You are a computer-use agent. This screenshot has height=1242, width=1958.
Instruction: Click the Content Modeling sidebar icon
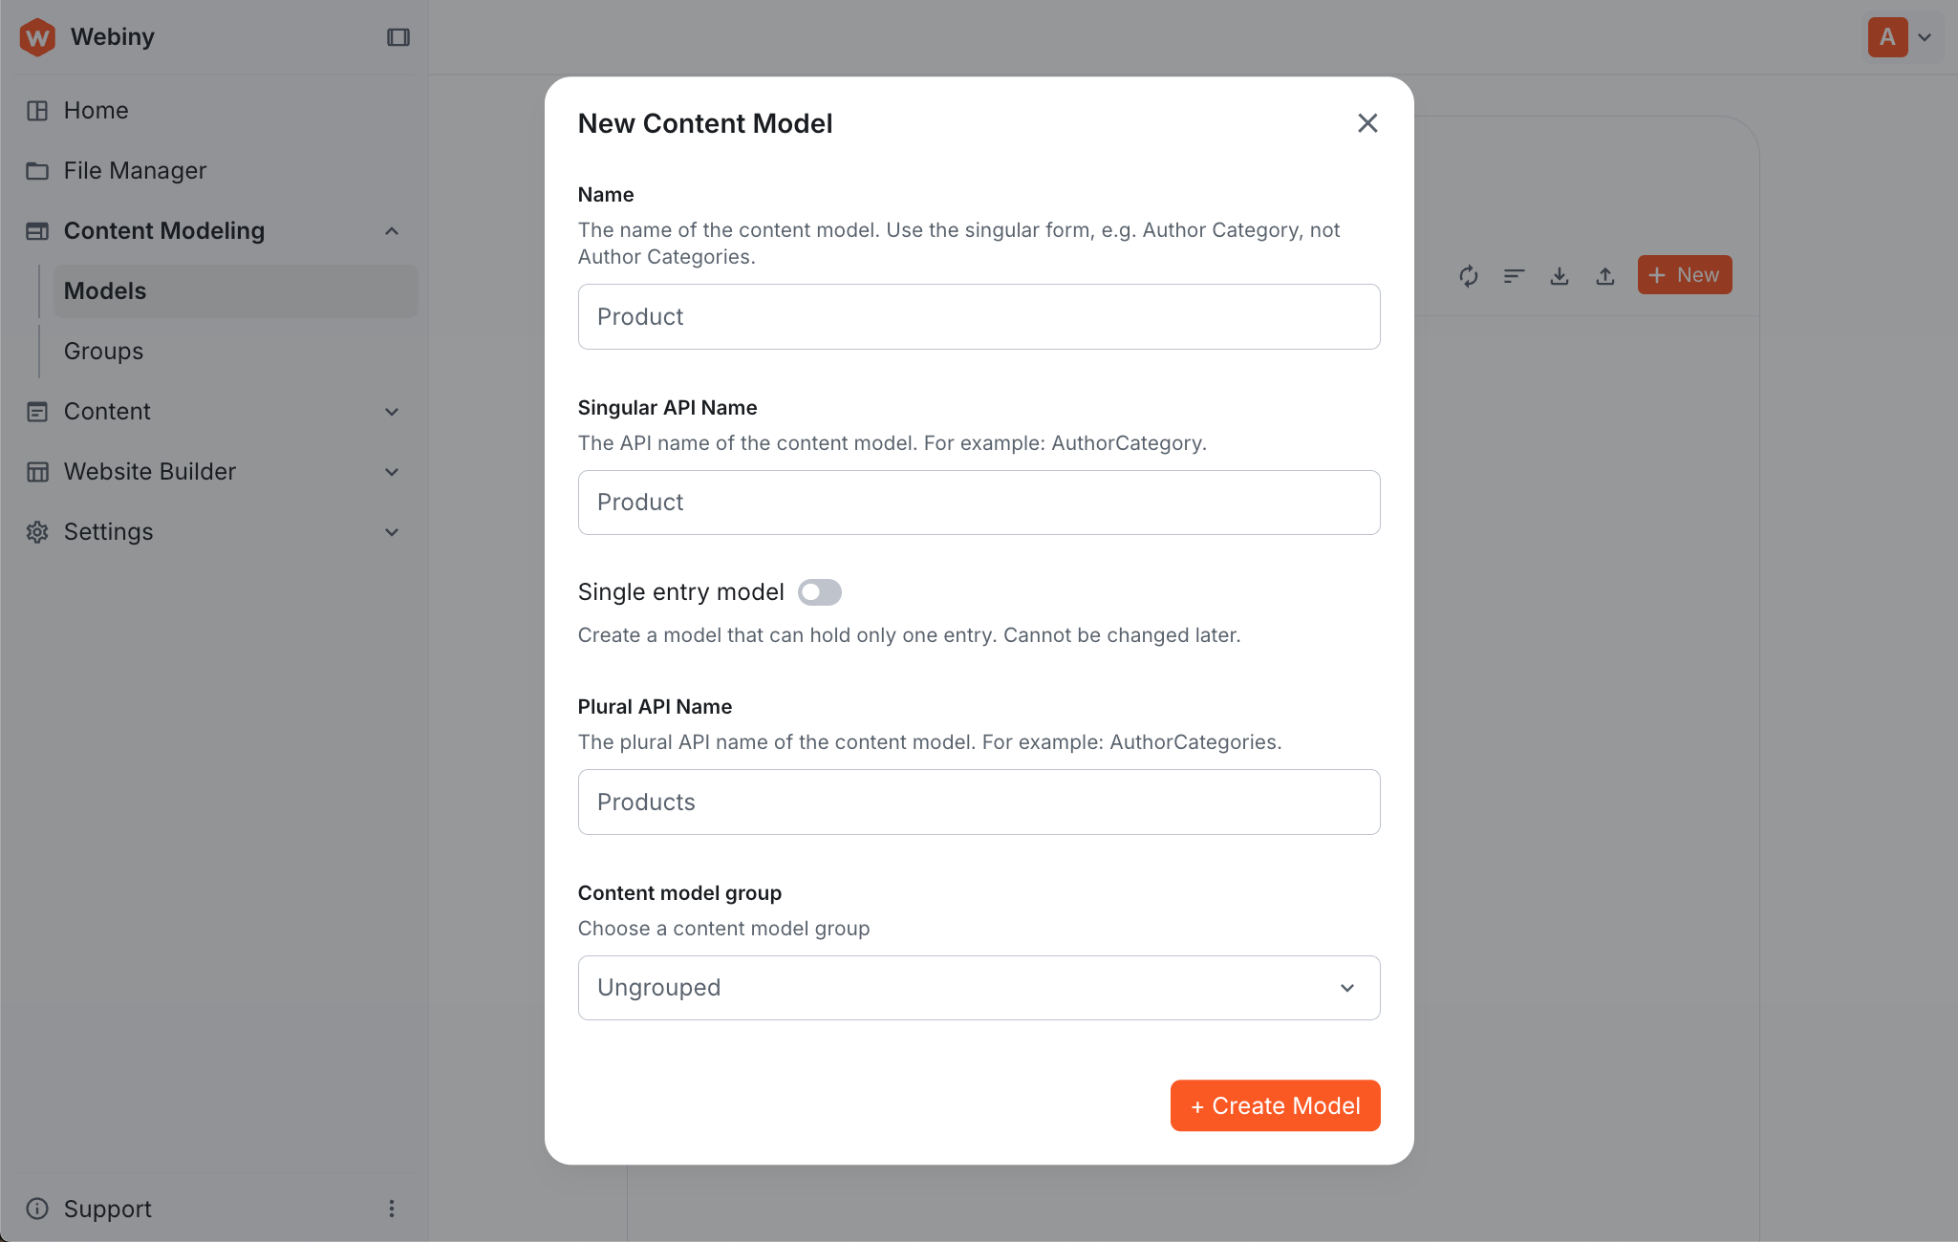tap(37, 230)
